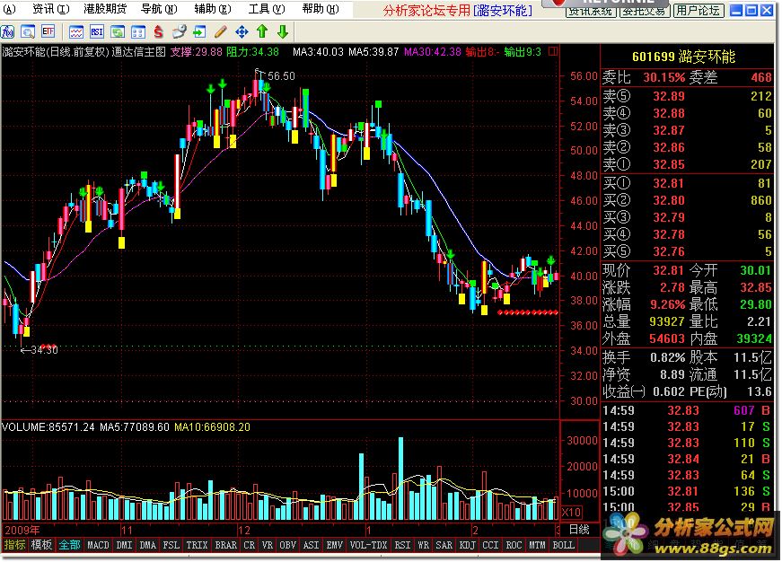Select the TRIX indicator tab

197,545
